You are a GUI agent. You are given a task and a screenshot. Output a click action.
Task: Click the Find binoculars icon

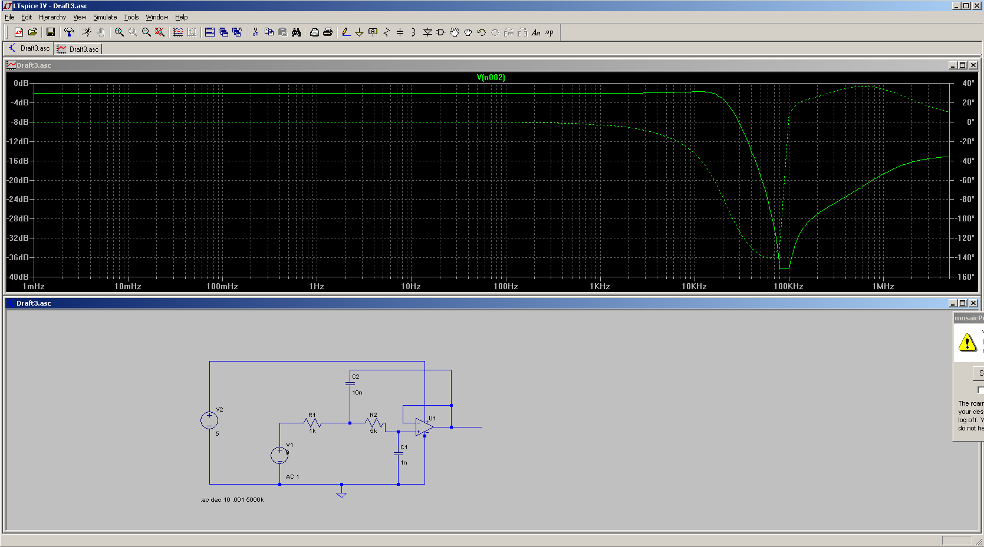pos(296,32)
